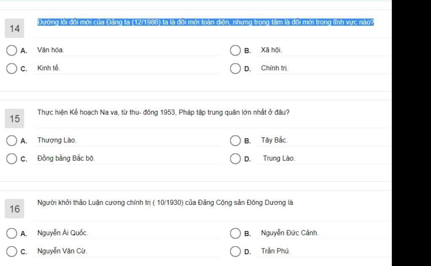Select radio for 'Đồng bằng Bắc bộ'

pos(12,159)
